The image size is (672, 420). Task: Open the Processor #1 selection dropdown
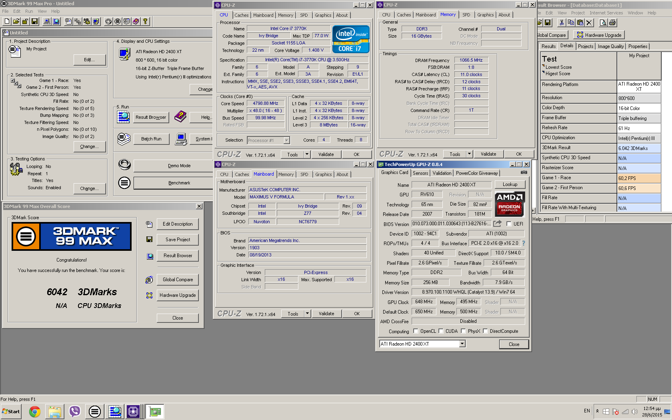pos(286,140)
